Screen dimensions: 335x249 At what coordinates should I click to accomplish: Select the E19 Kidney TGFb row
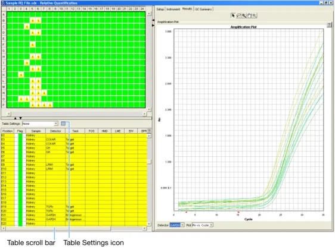click(x=74, y=207)
